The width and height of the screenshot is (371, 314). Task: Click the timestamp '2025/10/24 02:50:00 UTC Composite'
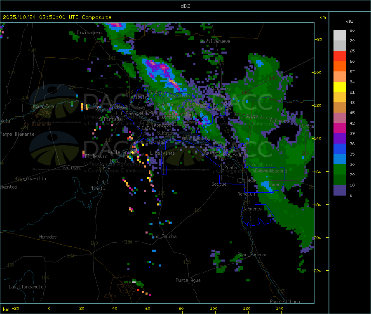57,17
